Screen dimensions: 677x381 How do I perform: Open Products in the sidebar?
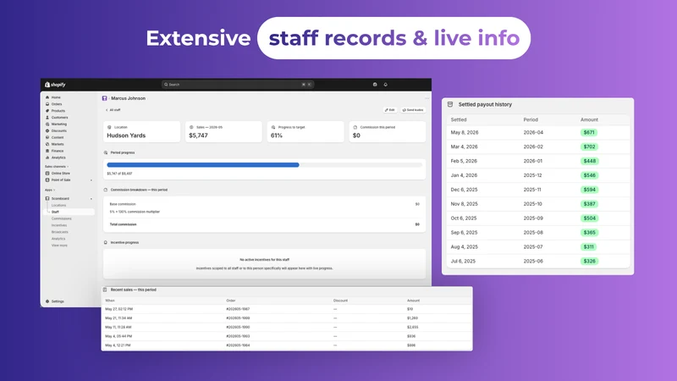[58, 111]
